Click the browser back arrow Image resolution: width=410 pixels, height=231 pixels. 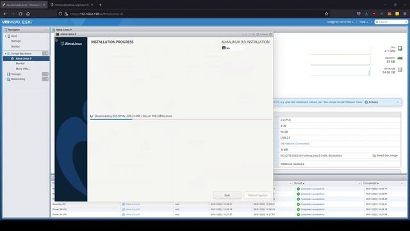(x=5, y=13)
